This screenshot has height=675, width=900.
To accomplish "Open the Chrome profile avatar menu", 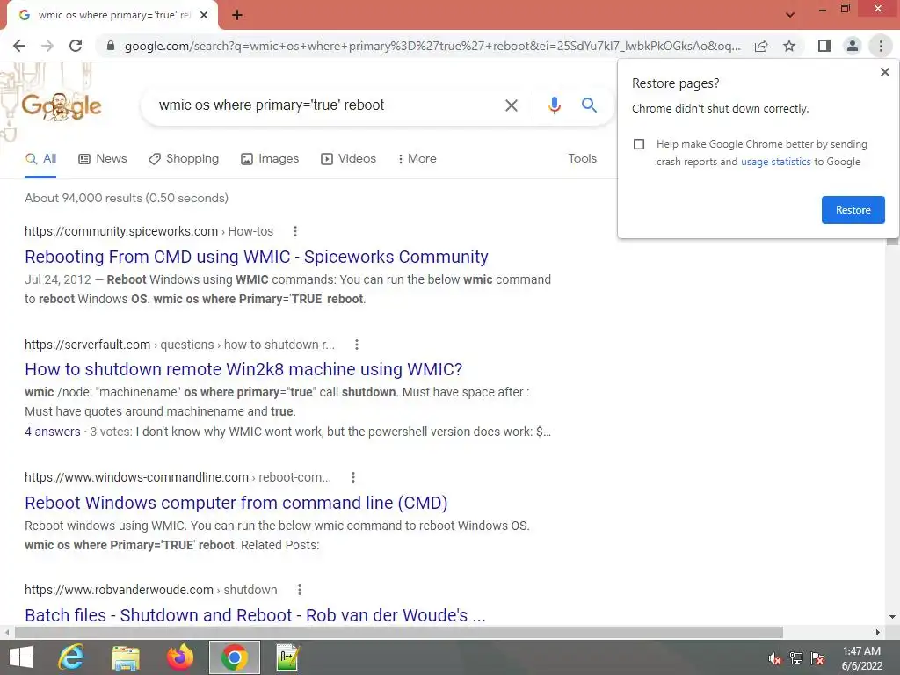I will pyautogui.click(x=853, y=46).
